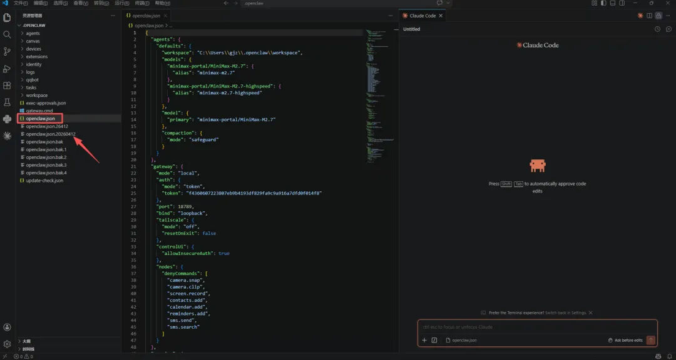Open Claude Code spark icon in activity bar
This screenshot has width=676, height=360.
point(7,136)
